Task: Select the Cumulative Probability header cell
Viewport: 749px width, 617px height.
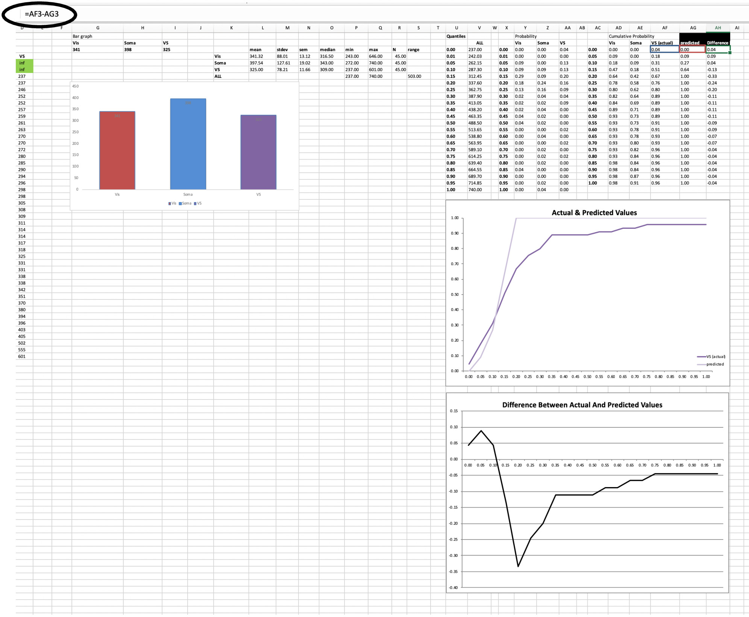Action: 632,36
